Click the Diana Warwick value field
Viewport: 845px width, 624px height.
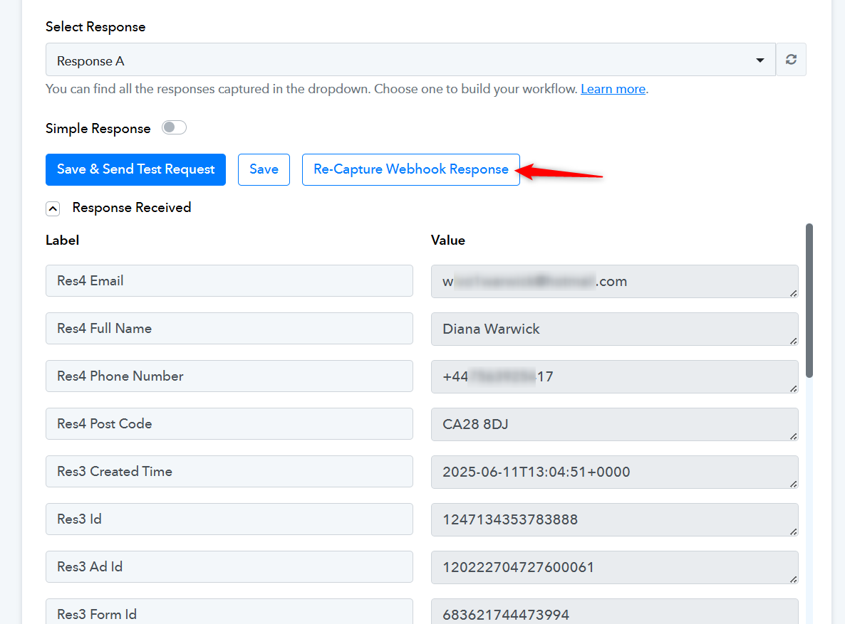tap(614, 329)
